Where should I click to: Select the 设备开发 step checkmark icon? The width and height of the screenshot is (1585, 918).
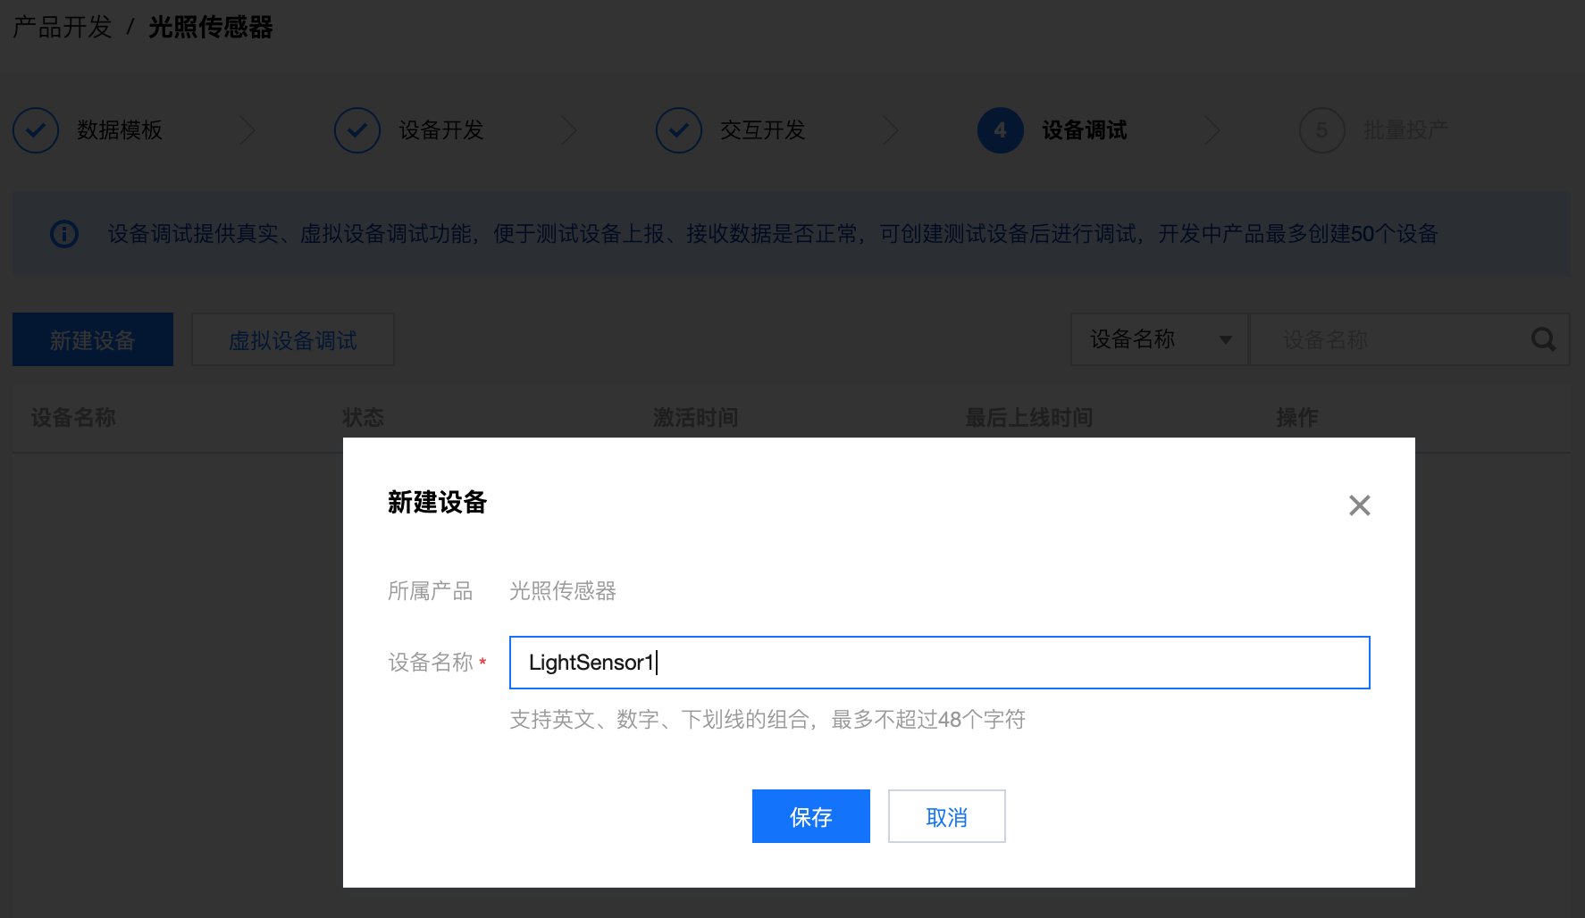[x=357, y=130]
